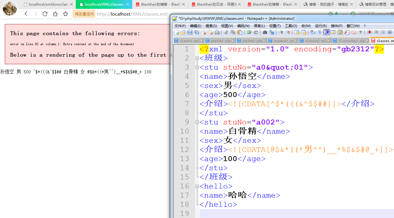Toggle Show All Characters paragraph icon
The width and height of the screenshot is (394, 218).
click(320, 32)
